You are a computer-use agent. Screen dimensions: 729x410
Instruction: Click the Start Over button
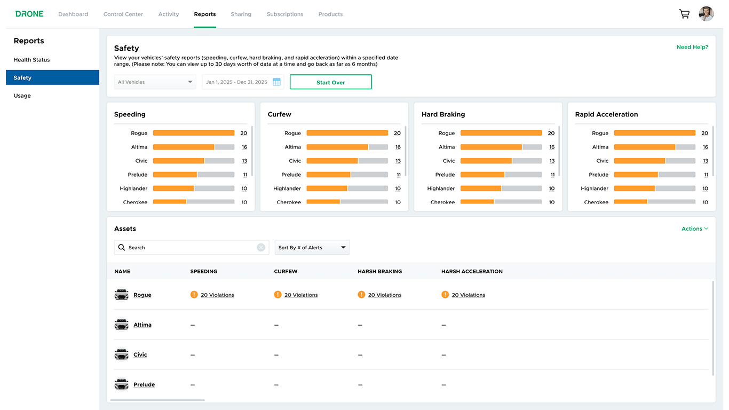coord(330,82)
